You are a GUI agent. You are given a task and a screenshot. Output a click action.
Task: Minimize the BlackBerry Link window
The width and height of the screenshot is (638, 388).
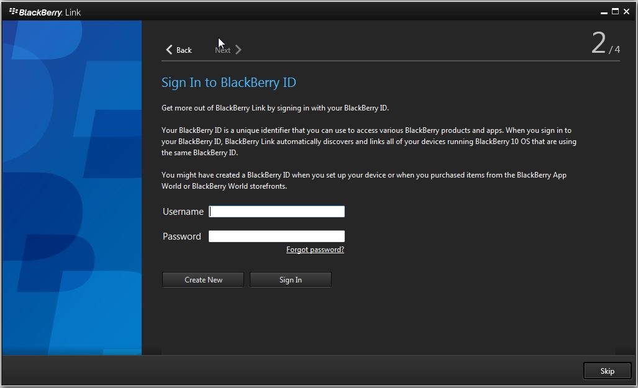tap(604, 12)
